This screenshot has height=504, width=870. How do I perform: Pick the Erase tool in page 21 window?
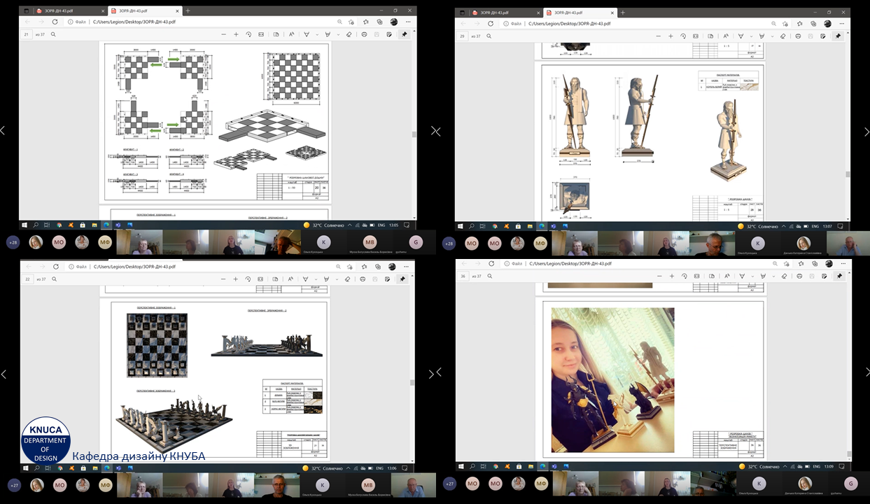(349, 34)
